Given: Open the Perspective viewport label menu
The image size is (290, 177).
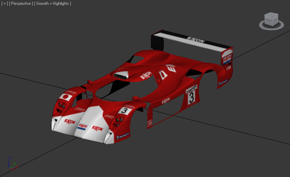Looking at the screenshot, I should point(21,3).
